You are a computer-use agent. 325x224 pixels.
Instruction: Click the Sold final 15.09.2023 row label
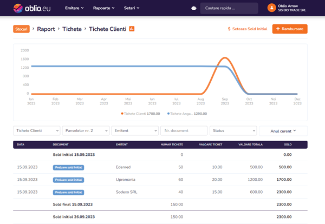pyautogui.click(x=73, y=205)
